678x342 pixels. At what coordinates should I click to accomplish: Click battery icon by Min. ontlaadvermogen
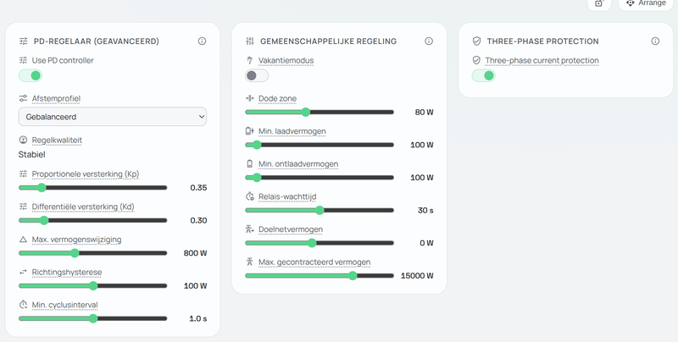coord(249,164)
